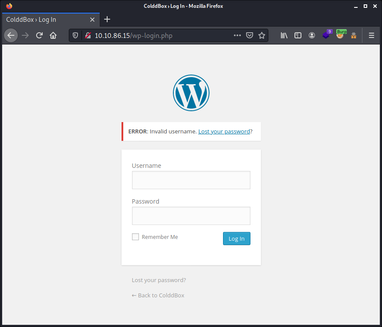Open tracking protection shield info

coord(75,36)
